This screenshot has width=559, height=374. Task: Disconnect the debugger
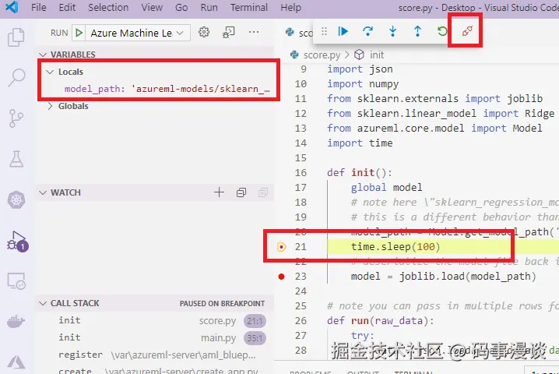(467, 31)
